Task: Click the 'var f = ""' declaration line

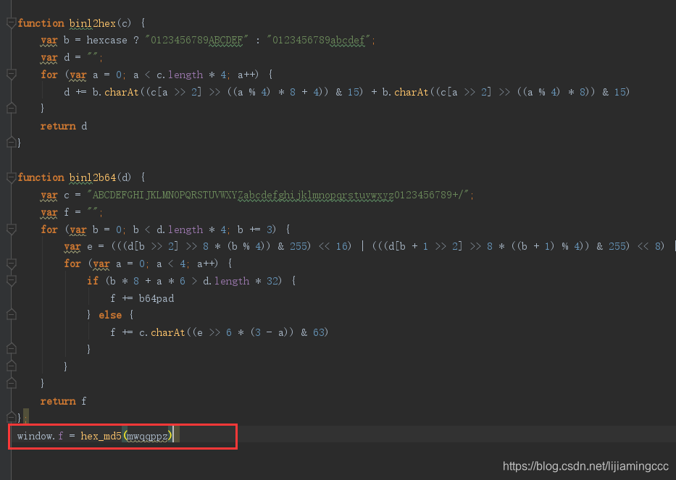Action: 72,212
